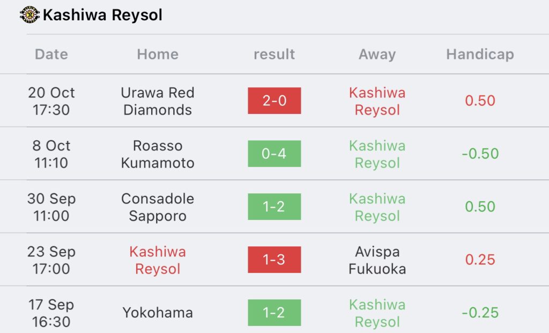
Task: Click the result column header
Action: pos(274,54)
